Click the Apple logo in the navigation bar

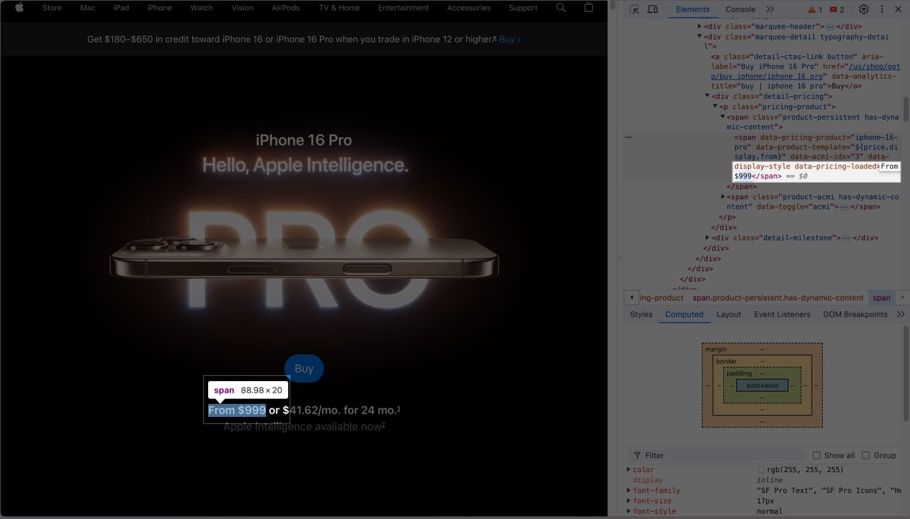pos(19,8)
